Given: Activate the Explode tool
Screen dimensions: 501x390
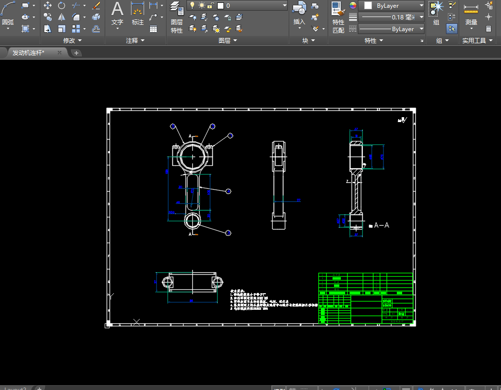Looking at the screenshot, I should [96, 17].
